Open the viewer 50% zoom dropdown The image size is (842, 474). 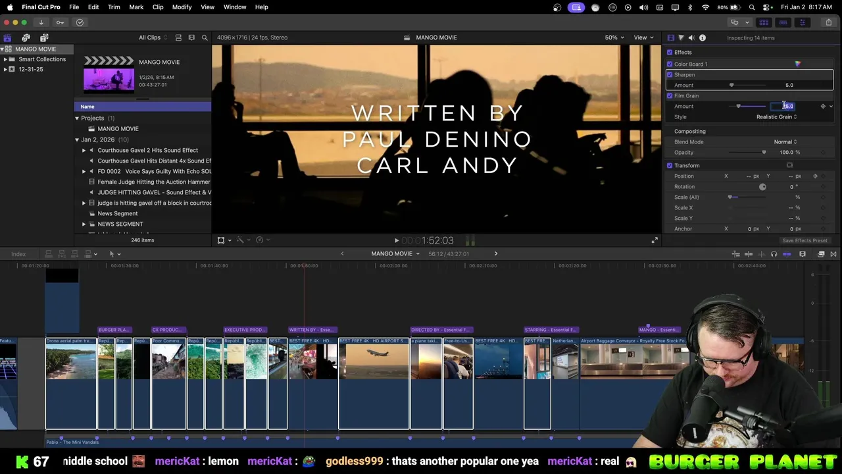click(614, 38)
